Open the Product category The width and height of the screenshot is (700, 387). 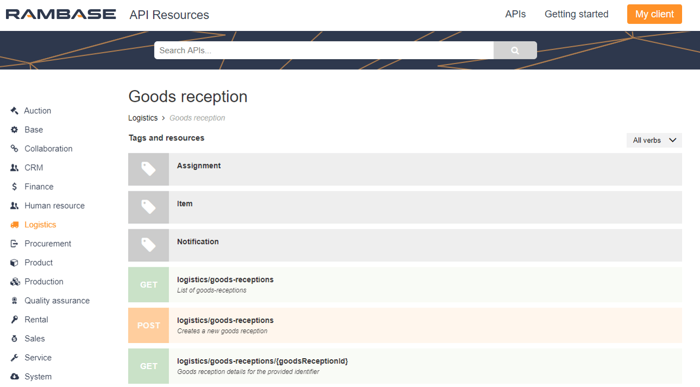point(39,263)
